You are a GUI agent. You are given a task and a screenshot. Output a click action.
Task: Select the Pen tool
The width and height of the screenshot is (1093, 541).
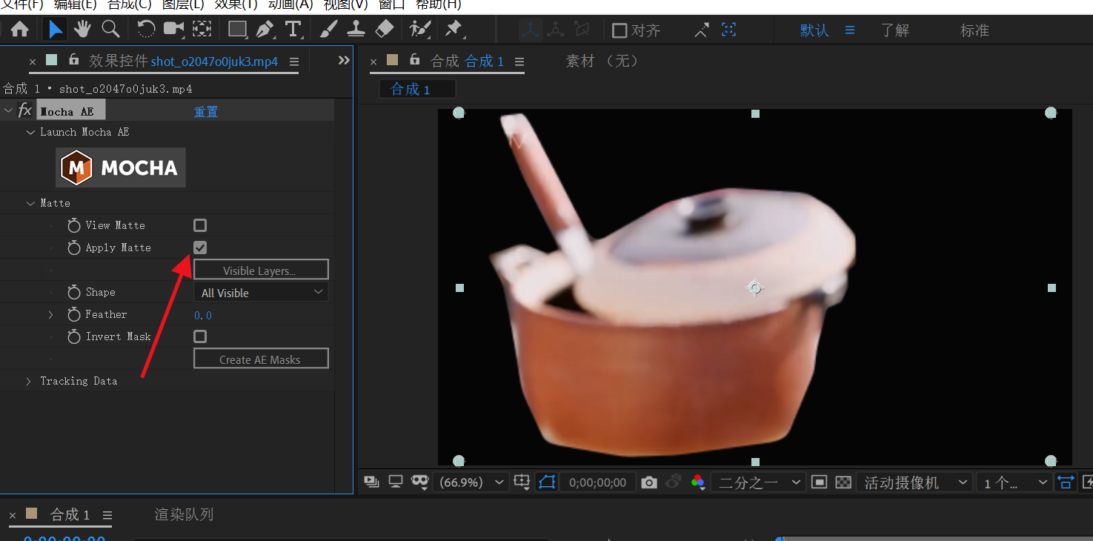pyautogui.click(x=265, y=30)
